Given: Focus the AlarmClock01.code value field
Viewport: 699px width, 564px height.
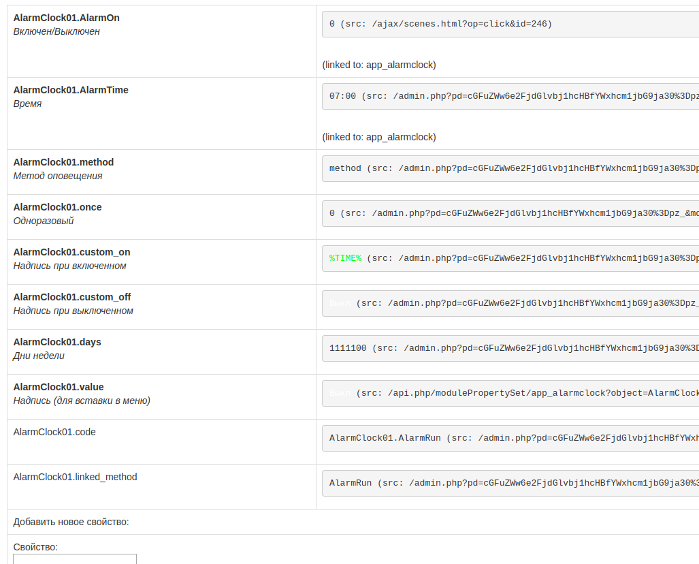Looking at the screenshot, I should point(510,438).
